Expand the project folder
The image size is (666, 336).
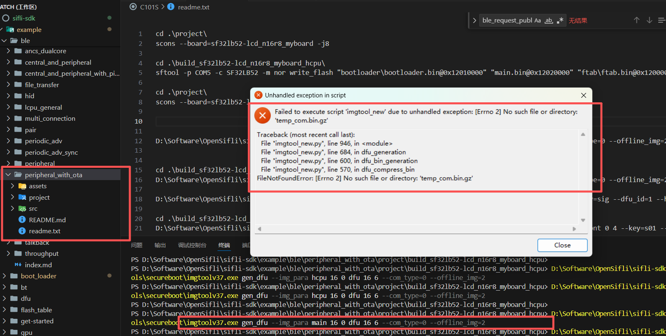12,197
